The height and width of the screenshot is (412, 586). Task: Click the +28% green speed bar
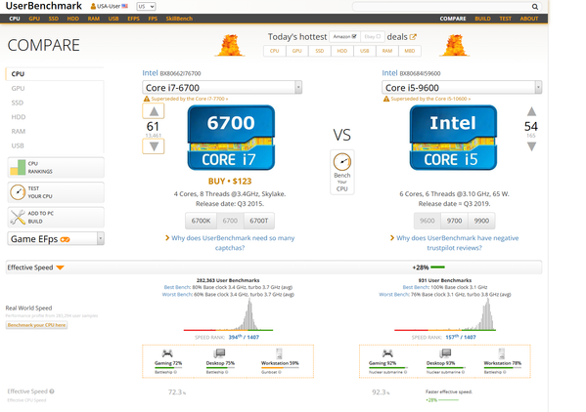click(437, 268)
